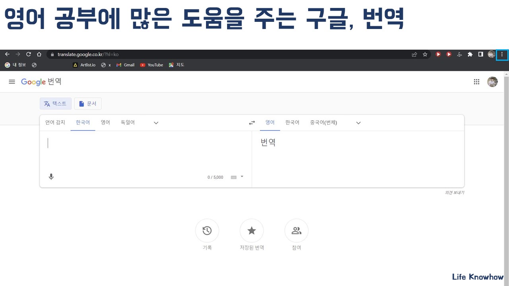
Task: Click the first red play extension icon
Action: tap(438, 54)
